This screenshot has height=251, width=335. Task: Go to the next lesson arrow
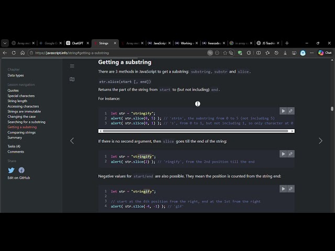coord(320,141)
